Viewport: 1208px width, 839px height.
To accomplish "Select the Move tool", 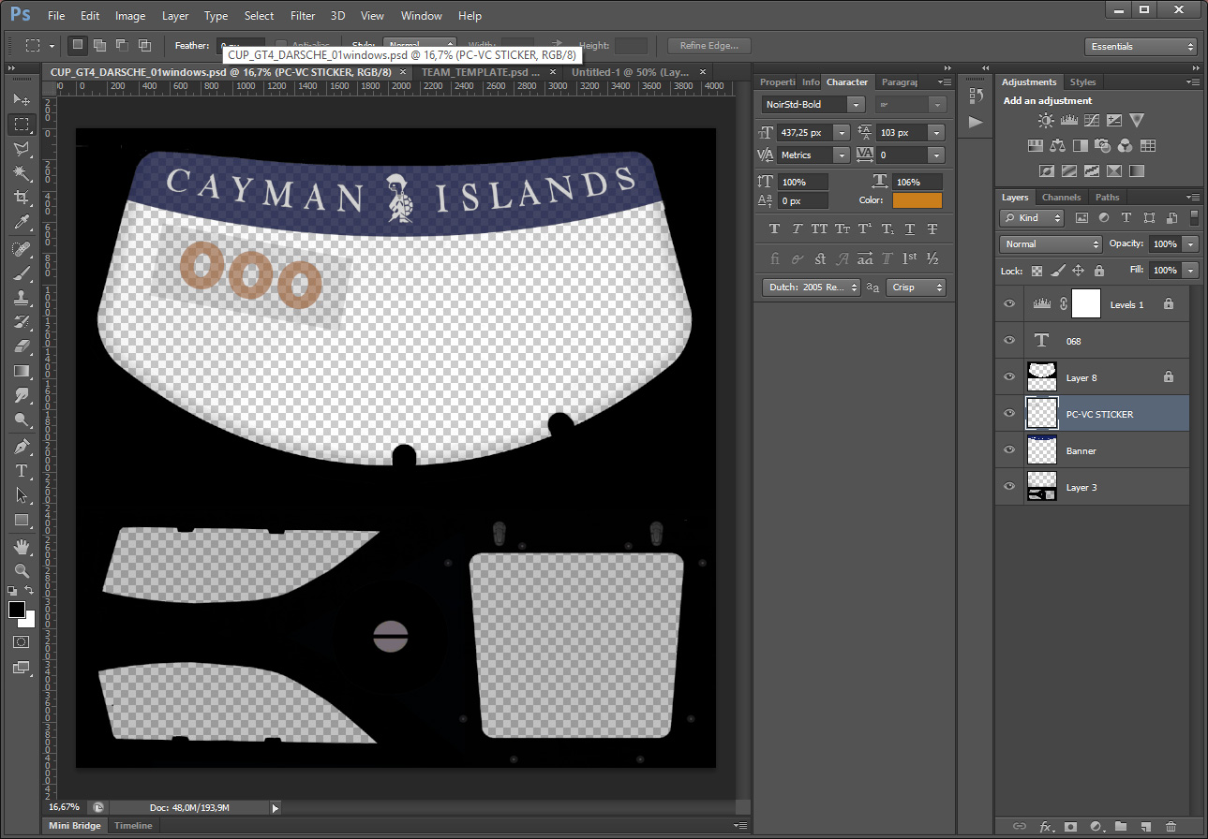I will pyautogui.click(x=21, y=99).
